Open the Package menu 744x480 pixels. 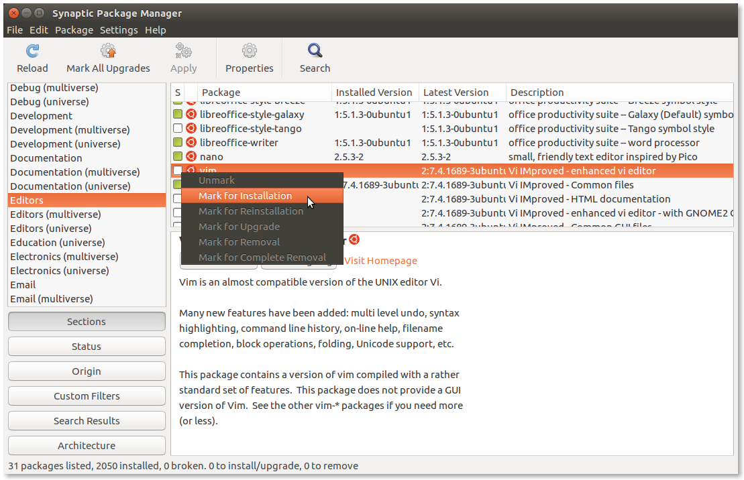pyautogui.click(x=74, y=30)
